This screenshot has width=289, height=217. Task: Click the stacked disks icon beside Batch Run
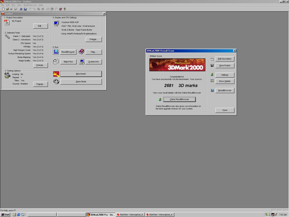pos(56,62)
